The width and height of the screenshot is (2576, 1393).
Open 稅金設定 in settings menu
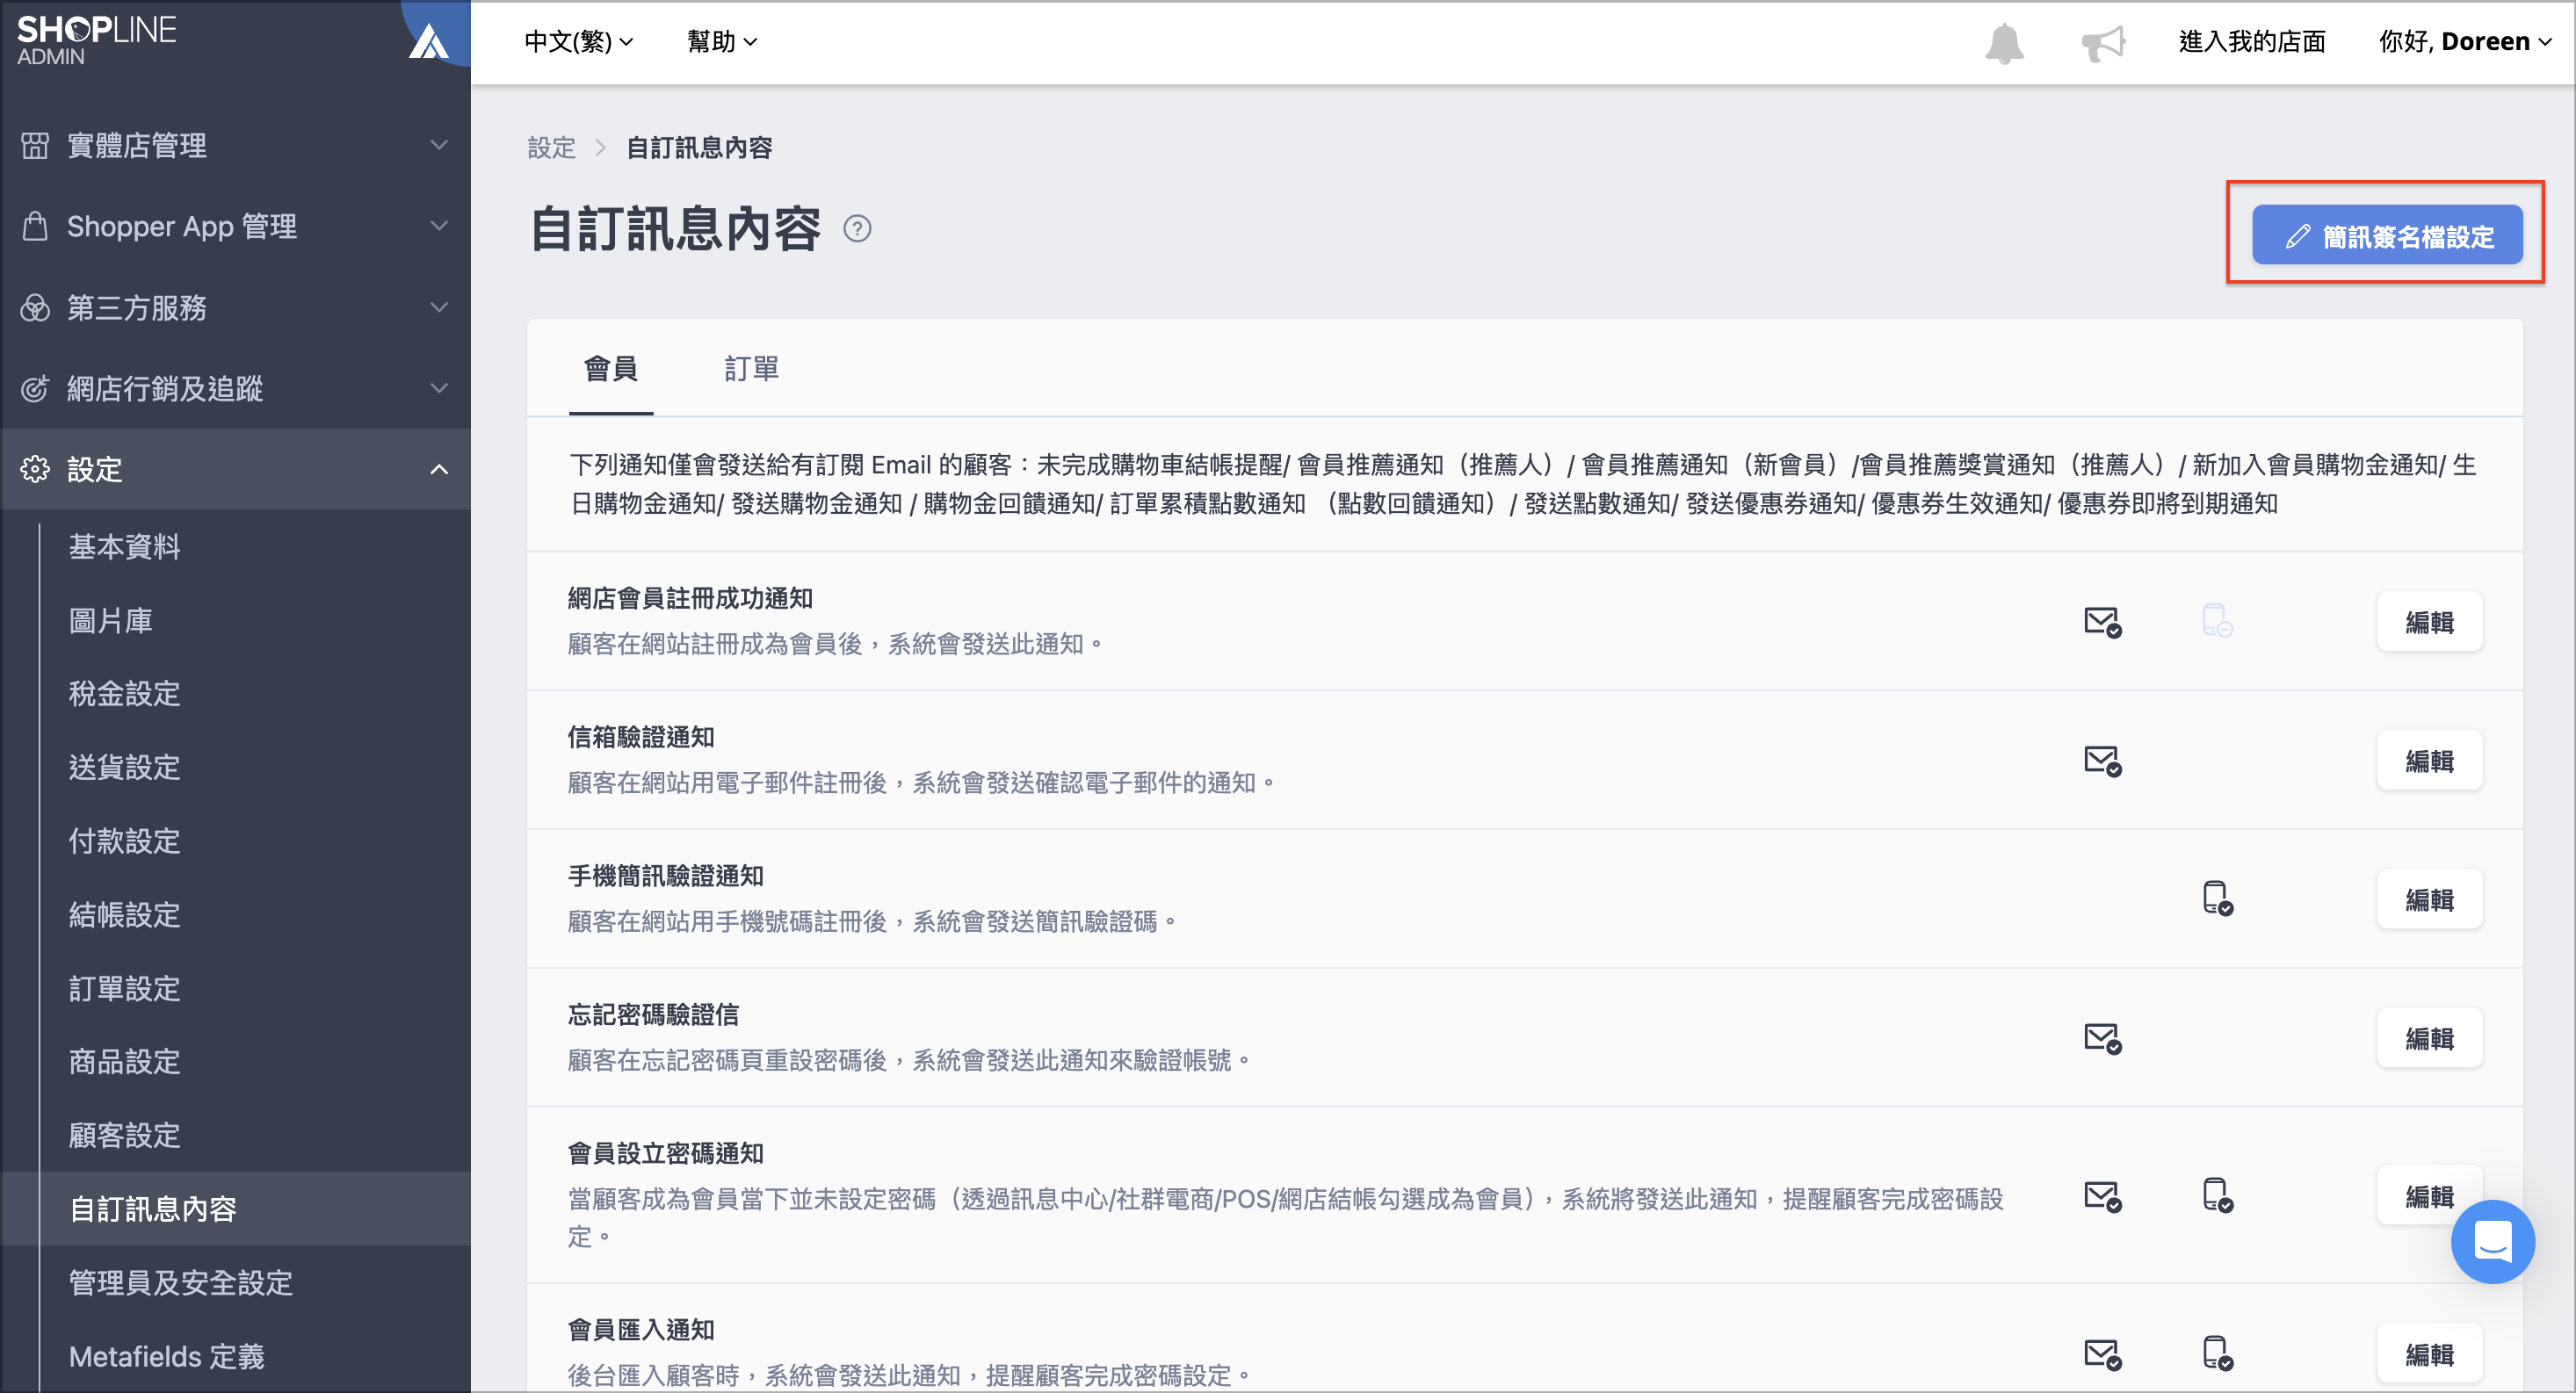click(124, 694)
